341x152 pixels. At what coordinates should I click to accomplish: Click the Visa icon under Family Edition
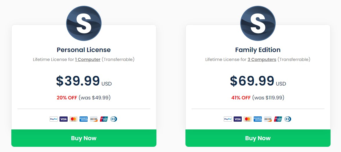click(238, 119)
